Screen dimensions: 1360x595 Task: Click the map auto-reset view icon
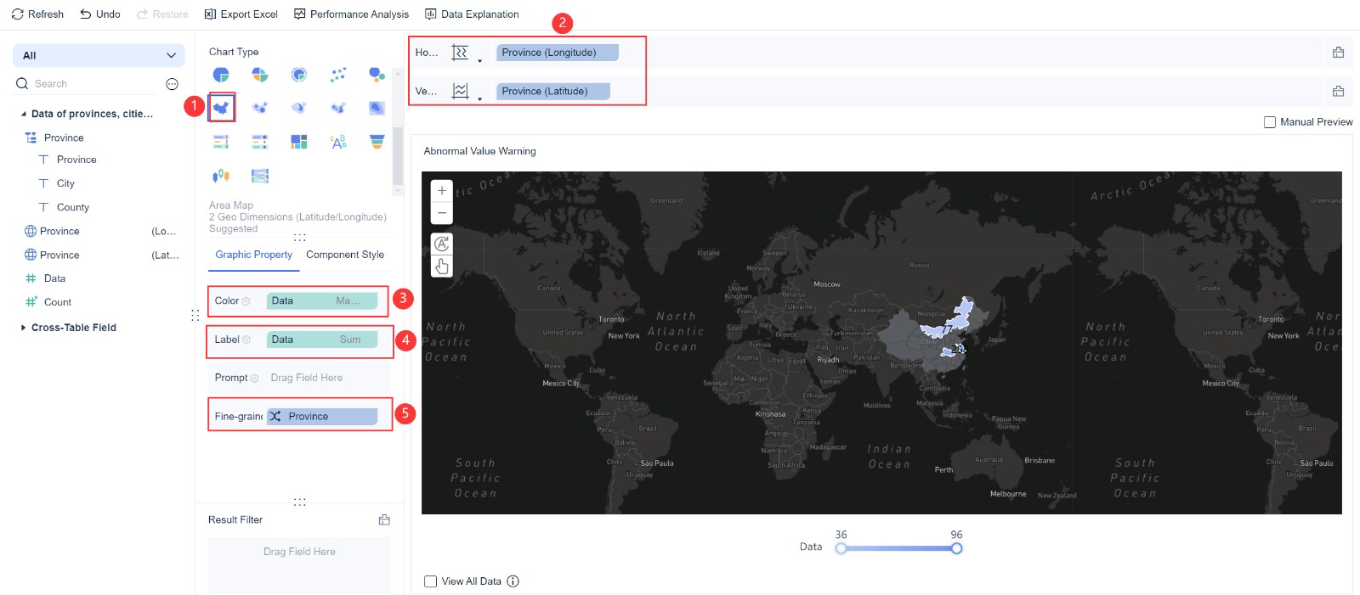click(x=442, y=244)
